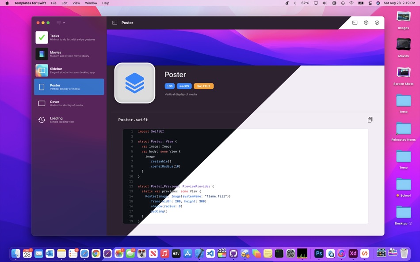
Task: Open the Apple menu
Action: [x=7, y=3]
